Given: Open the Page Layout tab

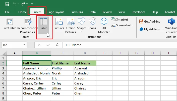Looking at the screenshot, I should pyautogui.click(x=55, y=12).
